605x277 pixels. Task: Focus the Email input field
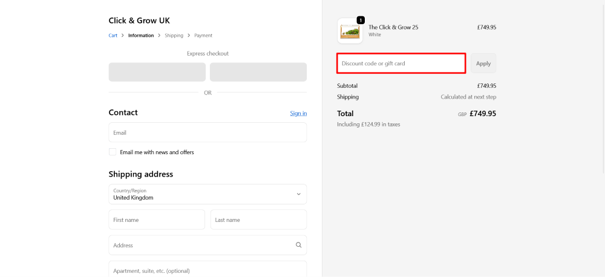tap(208, 132)
